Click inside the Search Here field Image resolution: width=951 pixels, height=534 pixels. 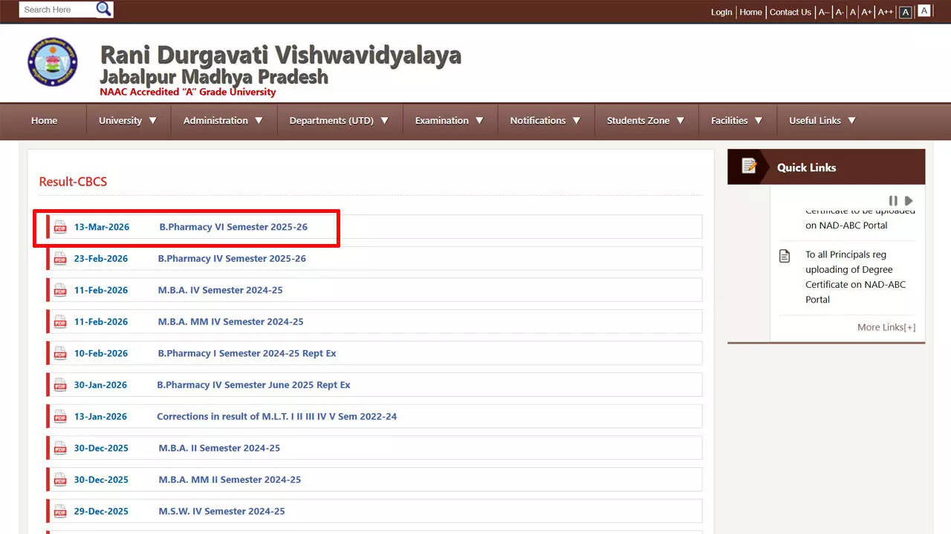point(52,9)
